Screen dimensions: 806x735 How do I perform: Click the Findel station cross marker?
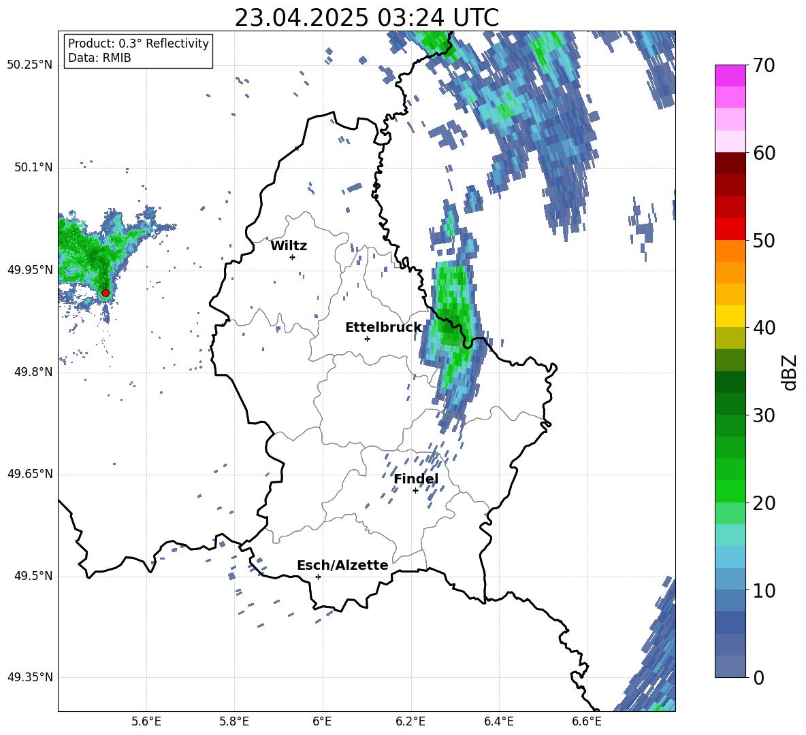pos(415,491)
